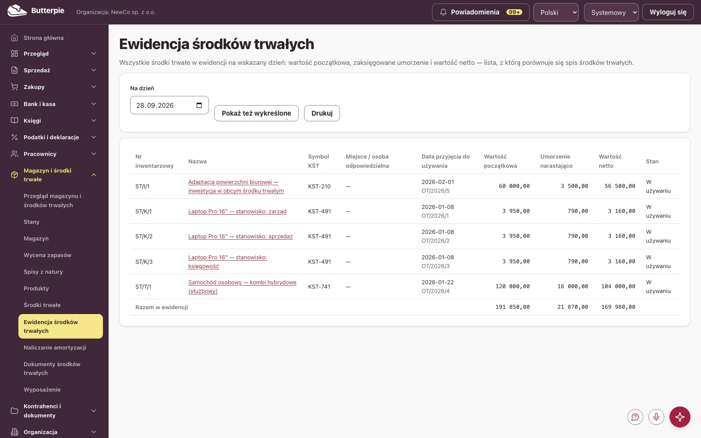Click the Podatki i deklaracje percent icon
The width and height of the screenshot is (701, 438).
pyautogui.click(x=14, y=137)
